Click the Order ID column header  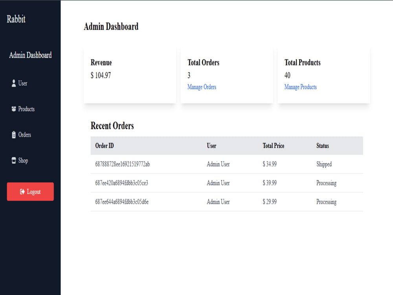click(x=104, y=146)
